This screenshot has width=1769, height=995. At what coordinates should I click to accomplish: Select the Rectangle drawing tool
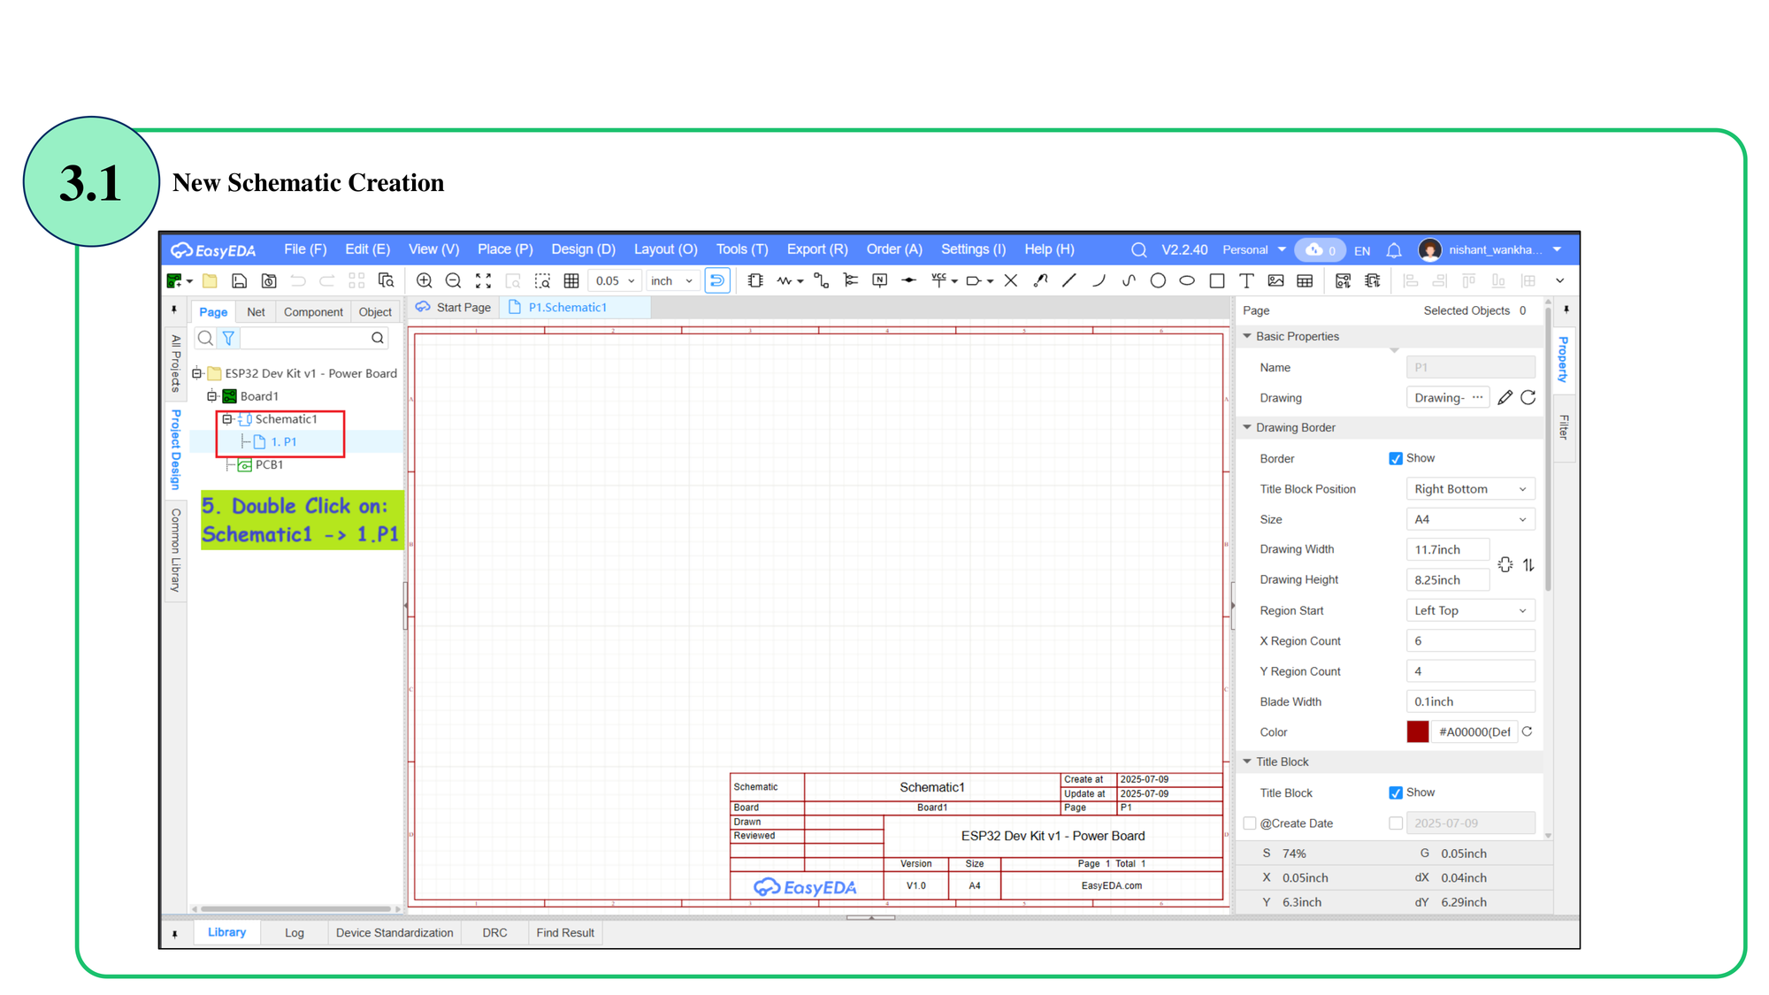[1217, 281]
